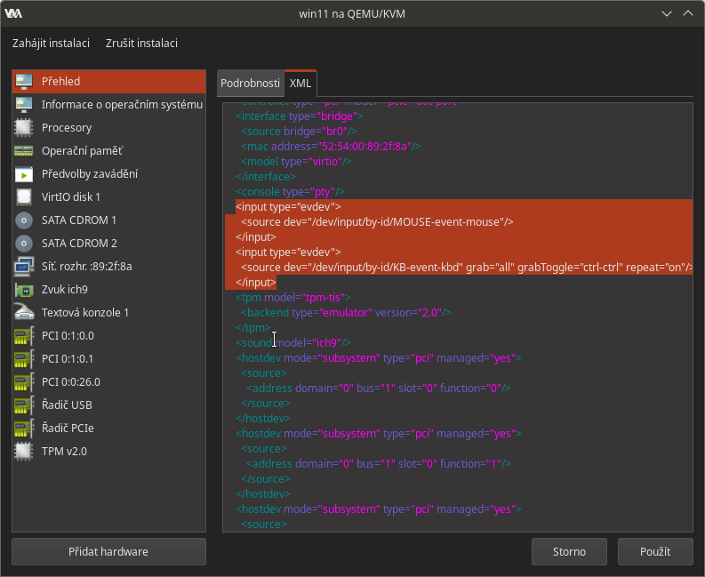The width and height of the screenshot is (705, 577).
Task: Select the Procesory CPU icon
Action: [x=24, y=128]
